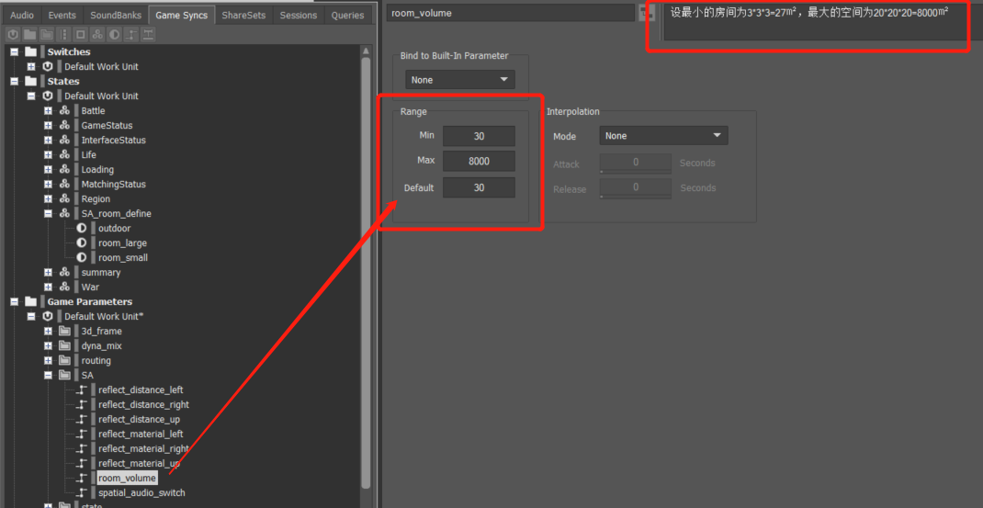Click the folder icon beside 3d_frame
The height and width of the screenshot is (508, 983).
[64, 331]
